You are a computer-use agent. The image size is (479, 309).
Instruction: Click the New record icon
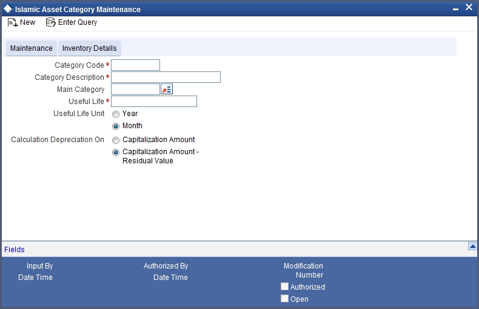coord(13,22)
